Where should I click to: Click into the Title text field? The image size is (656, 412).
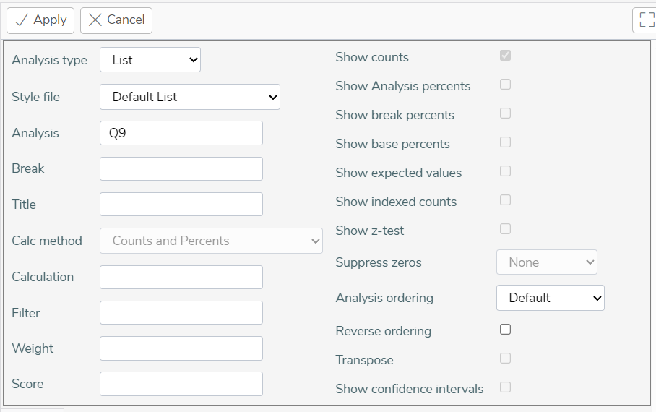[181, 205]
